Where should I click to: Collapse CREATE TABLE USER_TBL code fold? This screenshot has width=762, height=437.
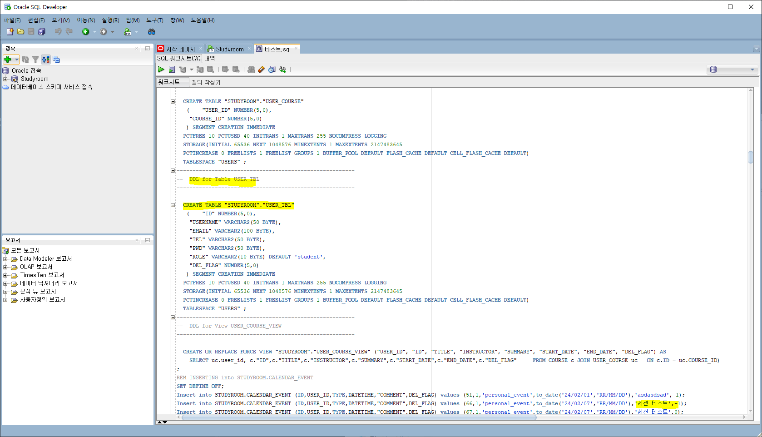[173, 205]
